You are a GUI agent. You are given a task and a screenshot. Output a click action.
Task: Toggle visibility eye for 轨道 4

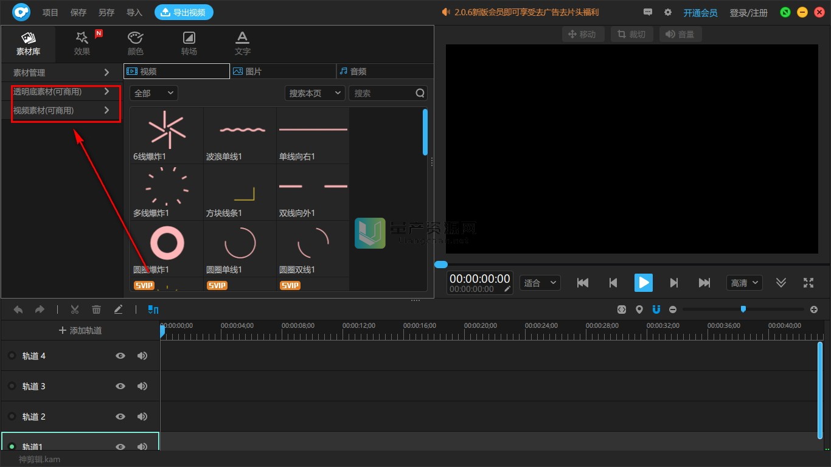[120, 356]
